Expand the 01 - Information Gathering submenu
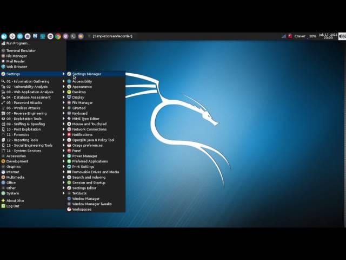The height and width of the screenshot is (260, 346). coord(33,81)
